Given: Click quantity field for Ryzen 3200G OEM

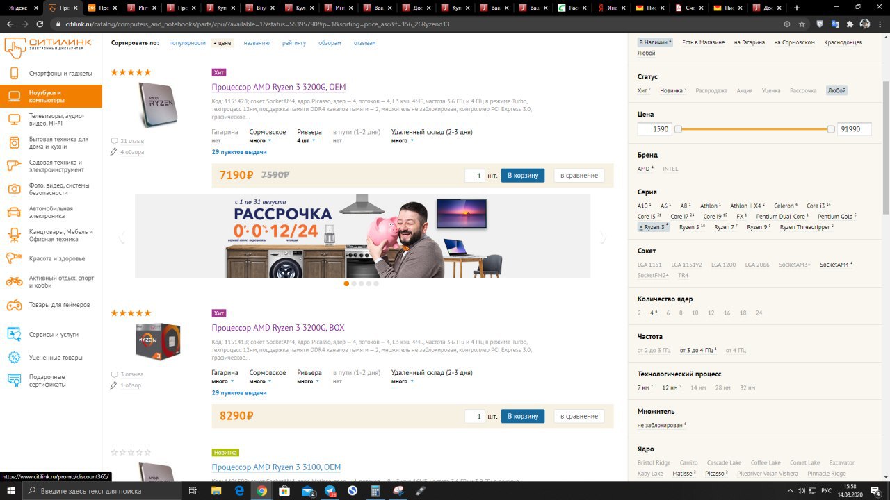Looking at the screenshot, I should tap(475, 176).
